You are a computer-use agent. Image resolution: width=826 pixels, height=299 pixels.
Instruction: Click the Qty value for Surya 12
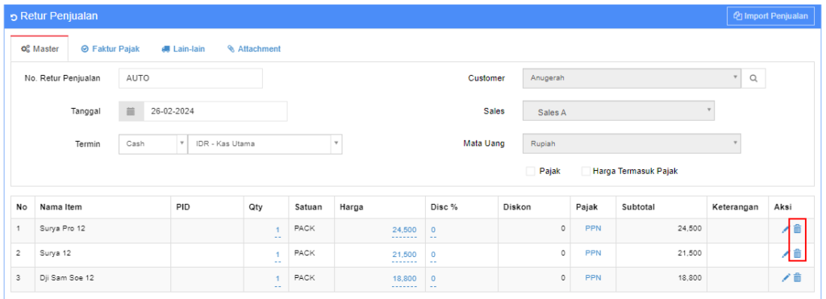[x=277, y=254]
